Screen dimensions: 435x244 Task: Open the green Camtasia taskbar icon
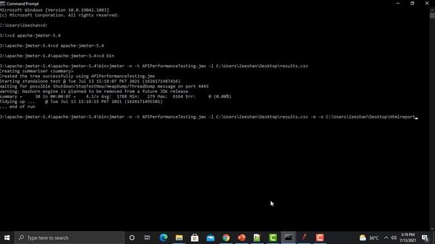coord(273,238)
